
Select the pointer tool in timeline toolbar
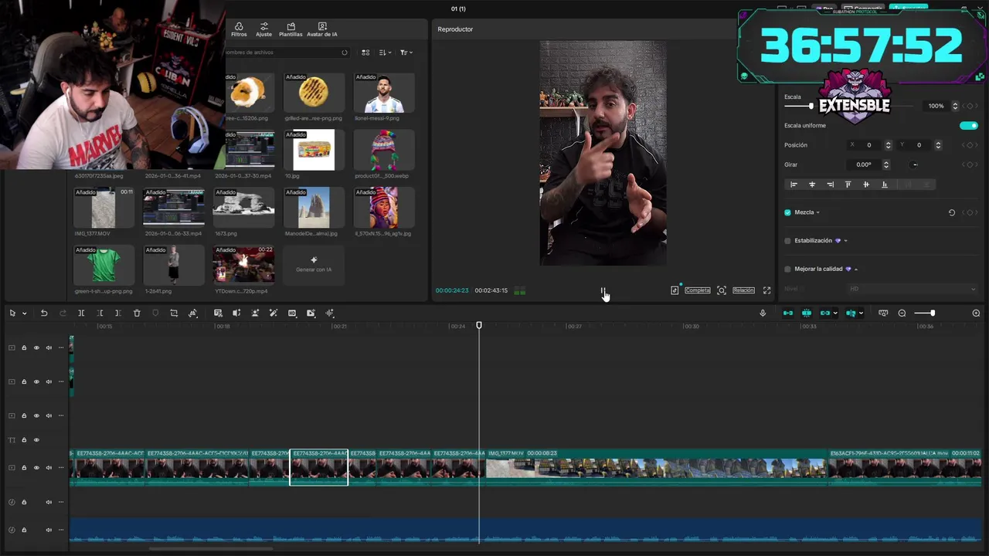pyautogui.click(x=12, y=313)
